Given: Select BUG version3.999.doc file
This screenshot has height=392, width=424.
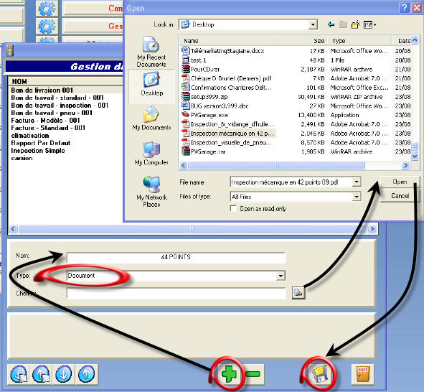Looking at the screenshot, I should point(215,106).
